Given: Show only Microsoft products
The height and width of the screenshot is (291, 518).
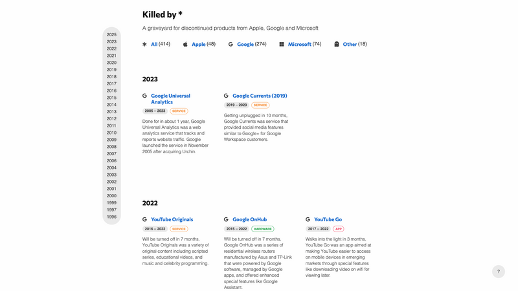Looking at the screenshot, I should pos(299,45).
